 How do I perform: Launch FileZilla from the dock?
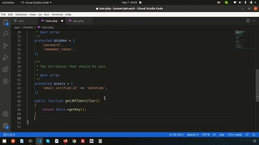[x=83, y=141]
